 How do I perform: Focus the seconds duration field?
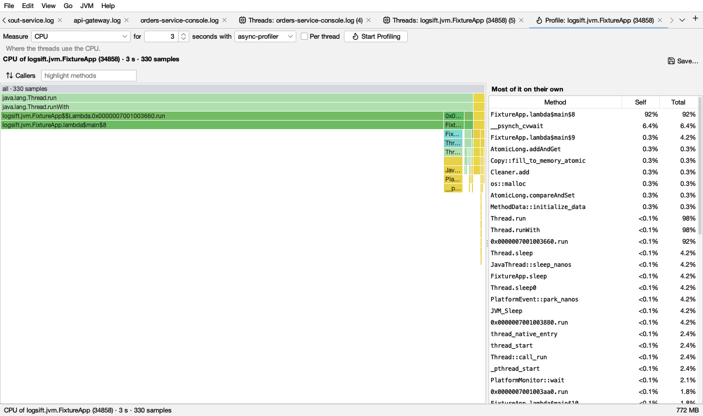click(162, 36)
